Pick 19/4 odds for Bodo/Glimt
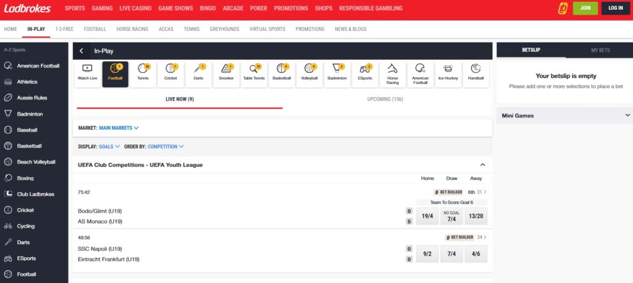This screenshot has width=633, height=283. click(x=427, y=216)
